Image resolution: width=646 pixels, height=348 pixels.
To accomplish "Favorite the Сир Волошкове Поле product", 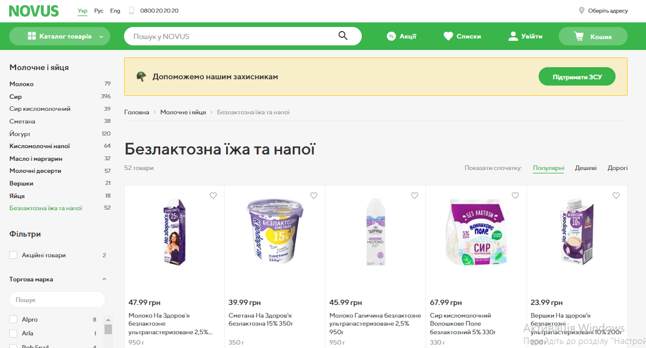I will click(x=515, y=196).
